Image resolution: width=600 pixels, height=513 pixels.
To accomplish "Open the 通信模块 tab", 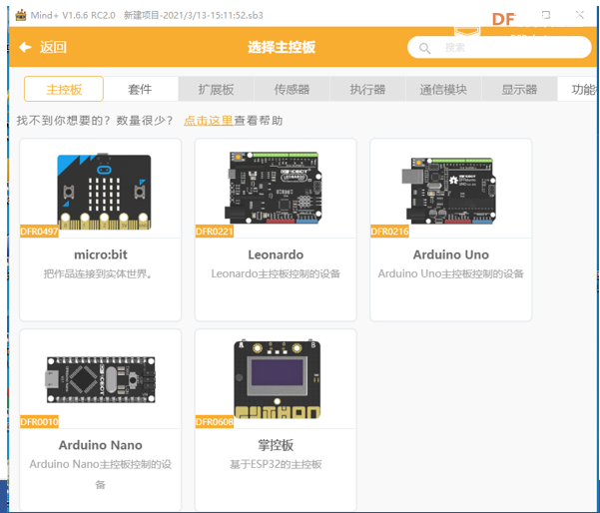I will click(x=443, y=89).
